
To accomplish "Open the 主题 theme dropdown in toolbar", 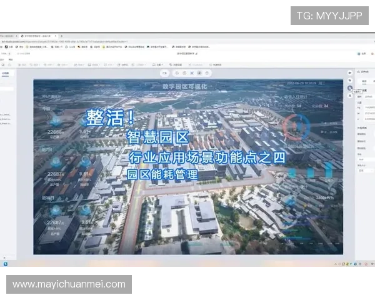I will (x=158, y=65).
